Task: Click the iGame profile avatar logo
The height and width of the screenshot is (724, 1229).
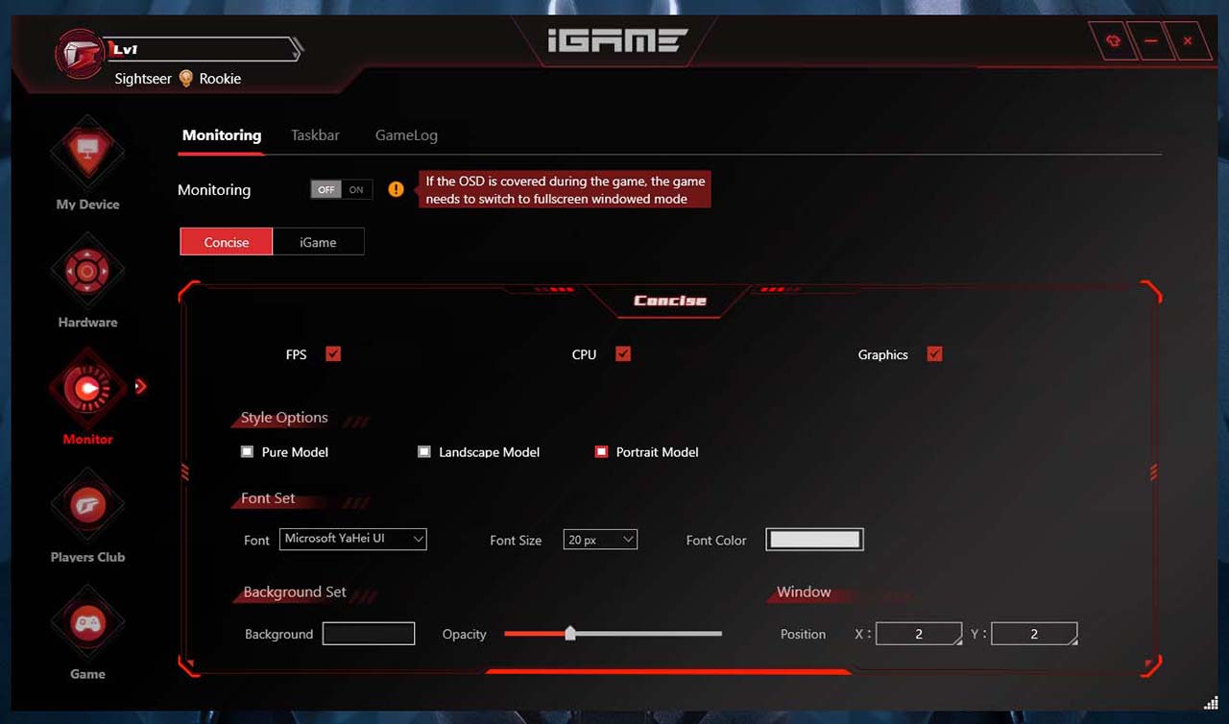Action: tap(79, 54)
